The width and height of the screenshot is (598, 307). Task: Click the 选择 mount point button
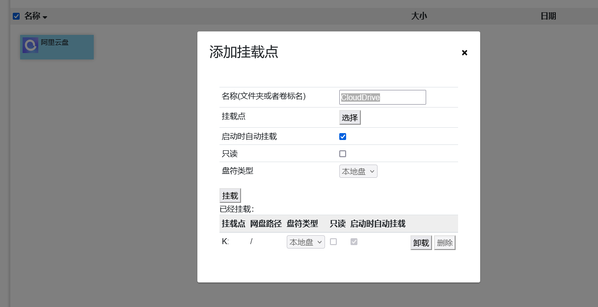coord(350,118)
